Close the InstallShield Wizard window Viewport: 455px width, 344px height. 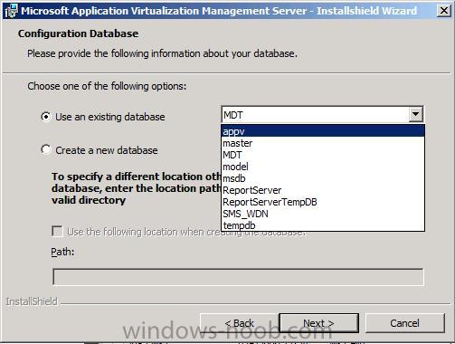point(444,11)
